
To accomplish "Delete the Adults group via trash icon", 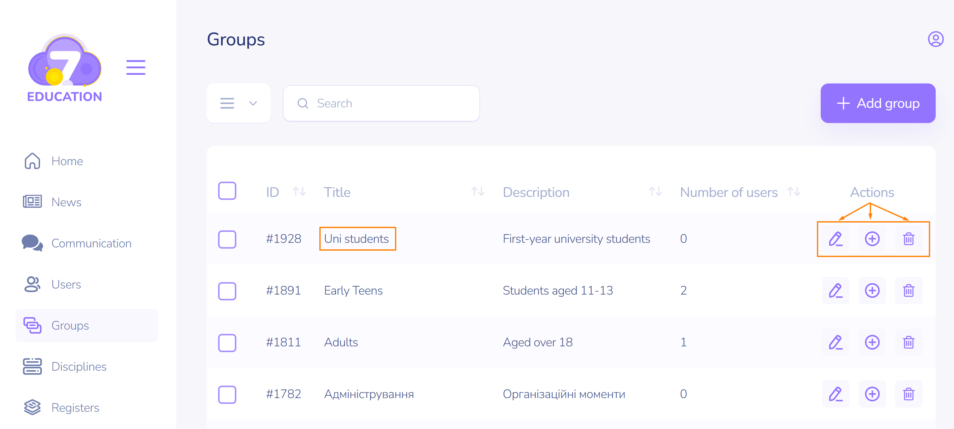I will point(909,342).
